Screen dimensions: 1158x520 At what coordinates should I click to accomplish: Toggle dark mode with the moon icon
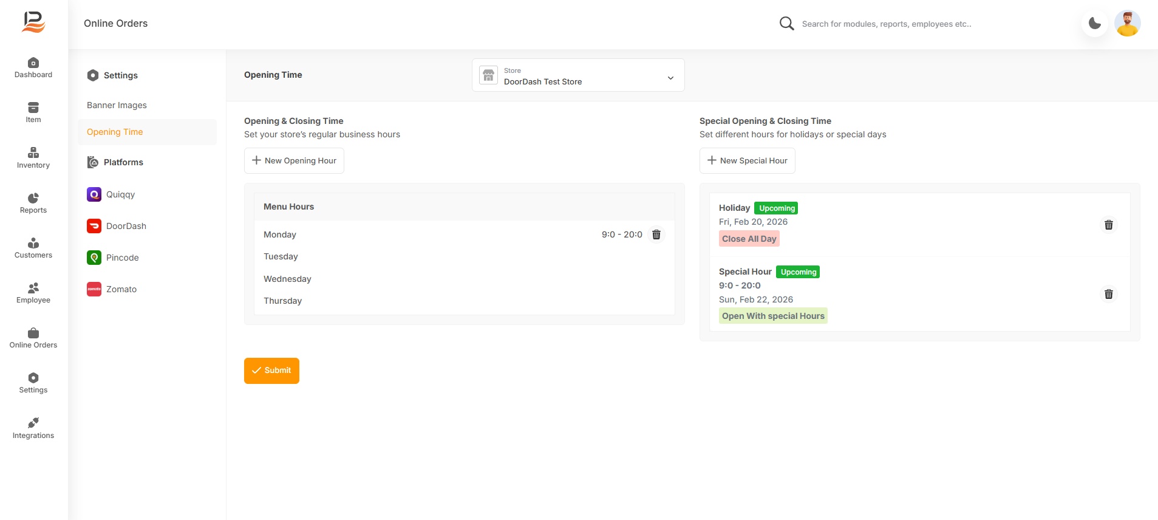(x=1094, y=24)
